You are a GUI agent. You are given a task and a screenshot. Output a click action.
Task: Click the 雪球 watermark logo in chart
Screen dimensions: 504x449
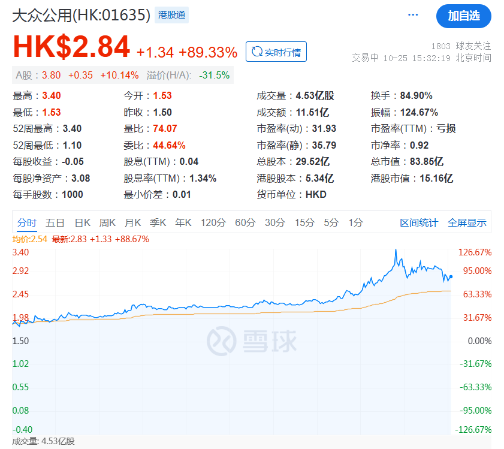coord(252,340)
